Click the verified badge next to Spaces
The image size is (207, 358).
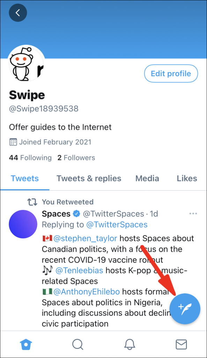pyautogui.click(x=76, y=214)
